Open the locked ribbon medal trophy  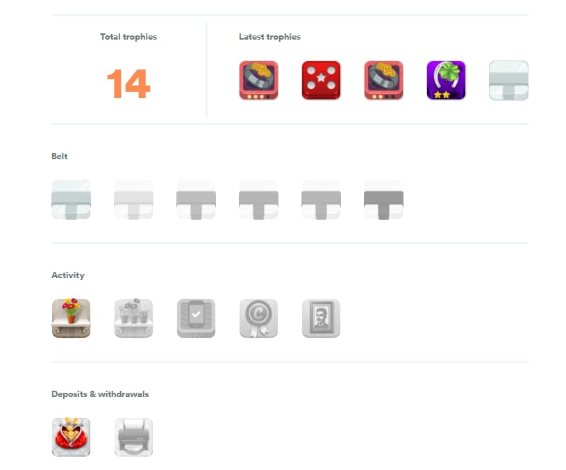pos(258,318)
